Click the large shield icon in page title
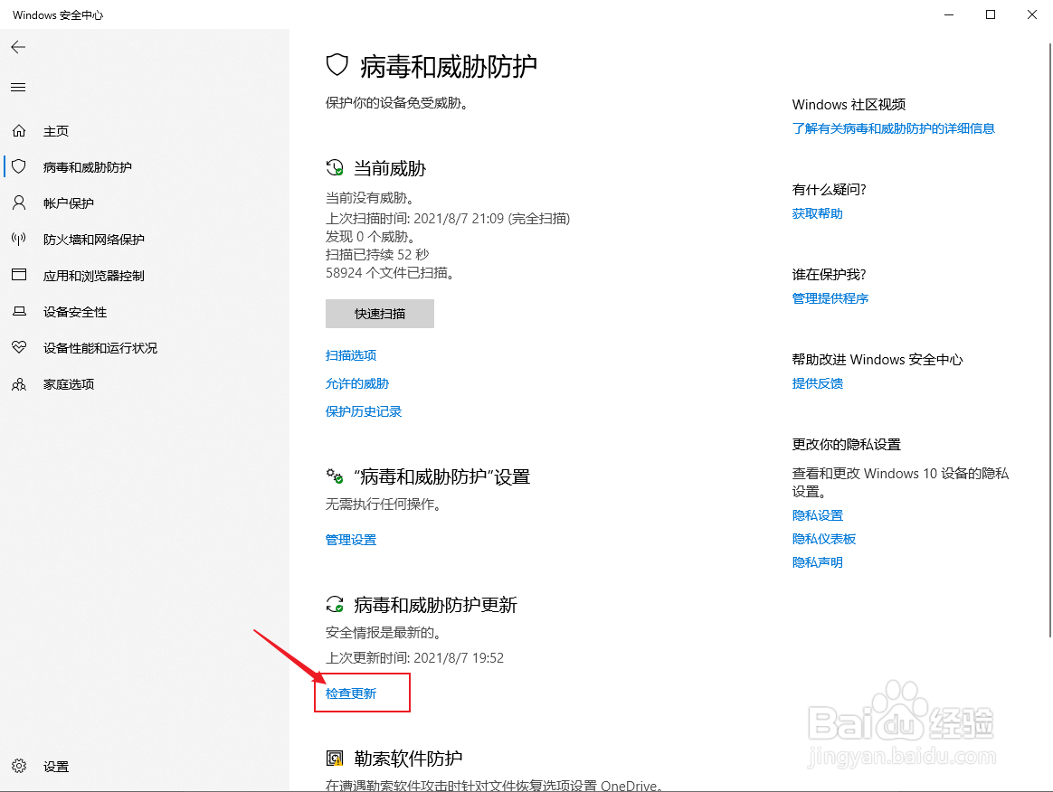This screenshot has height=792, width=1053. pyautogui.click(x=337, y=65)
